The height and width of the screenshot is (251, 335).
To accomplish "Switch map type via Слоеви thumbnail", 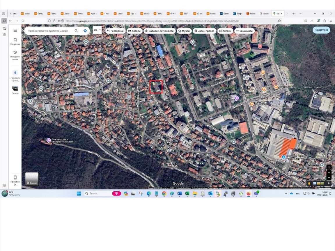I will [32, 179].
